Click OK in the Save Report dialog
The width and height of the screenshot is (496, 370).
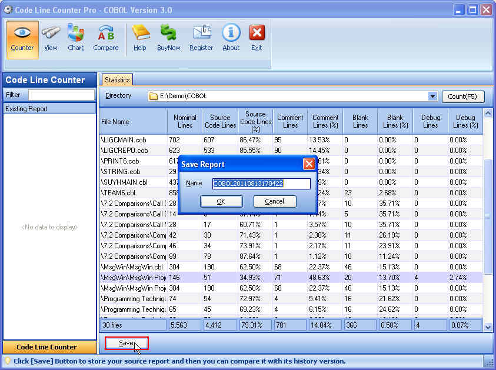coord(221,201)
